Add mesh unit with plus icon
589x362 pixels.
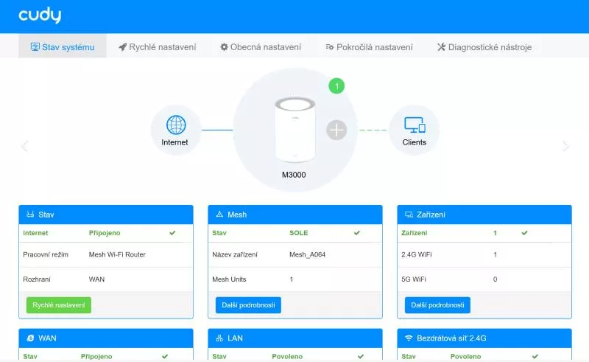tap(336, 130)
